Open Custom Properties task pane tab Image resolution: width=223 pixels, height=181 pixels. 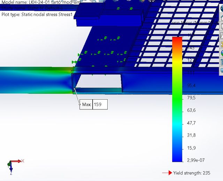[221, 62]
